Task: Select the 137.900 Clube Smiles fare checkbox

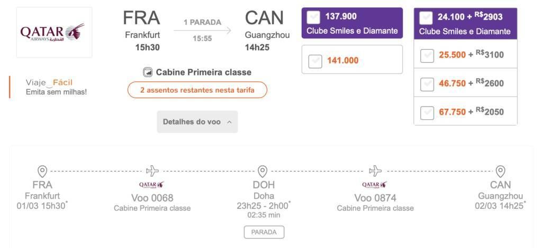Action: (x=313, y=17)
